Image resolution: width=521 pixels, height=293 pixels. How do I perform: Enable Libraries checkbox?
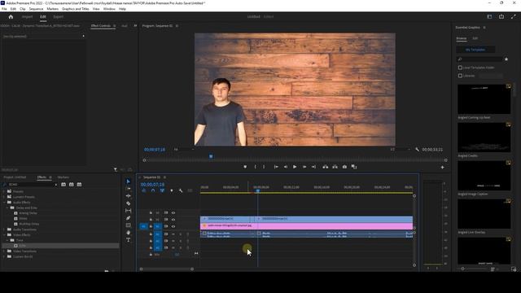coord(460,76)
